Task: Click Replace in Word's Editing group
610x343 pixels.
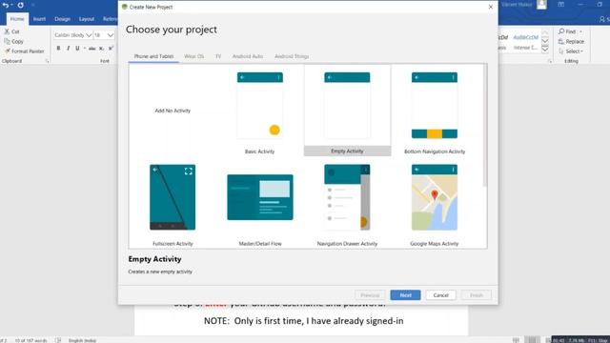Action: (571, 41)
